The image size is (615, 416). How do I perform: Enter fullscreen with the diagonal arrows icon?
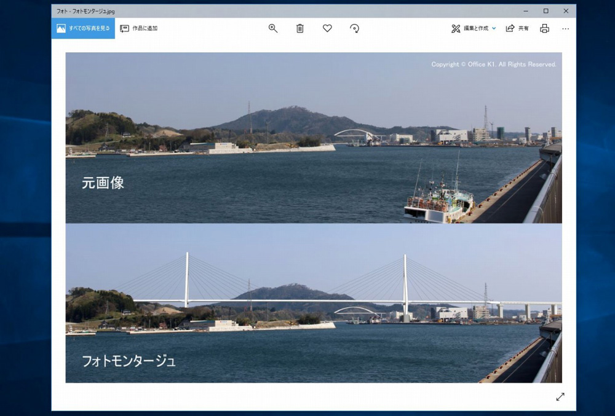pos(560,397)
